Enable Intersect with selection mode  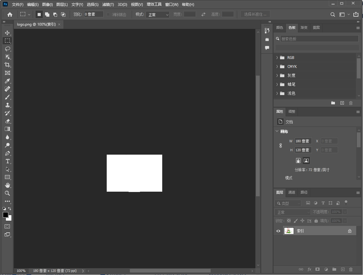(63, 15)
